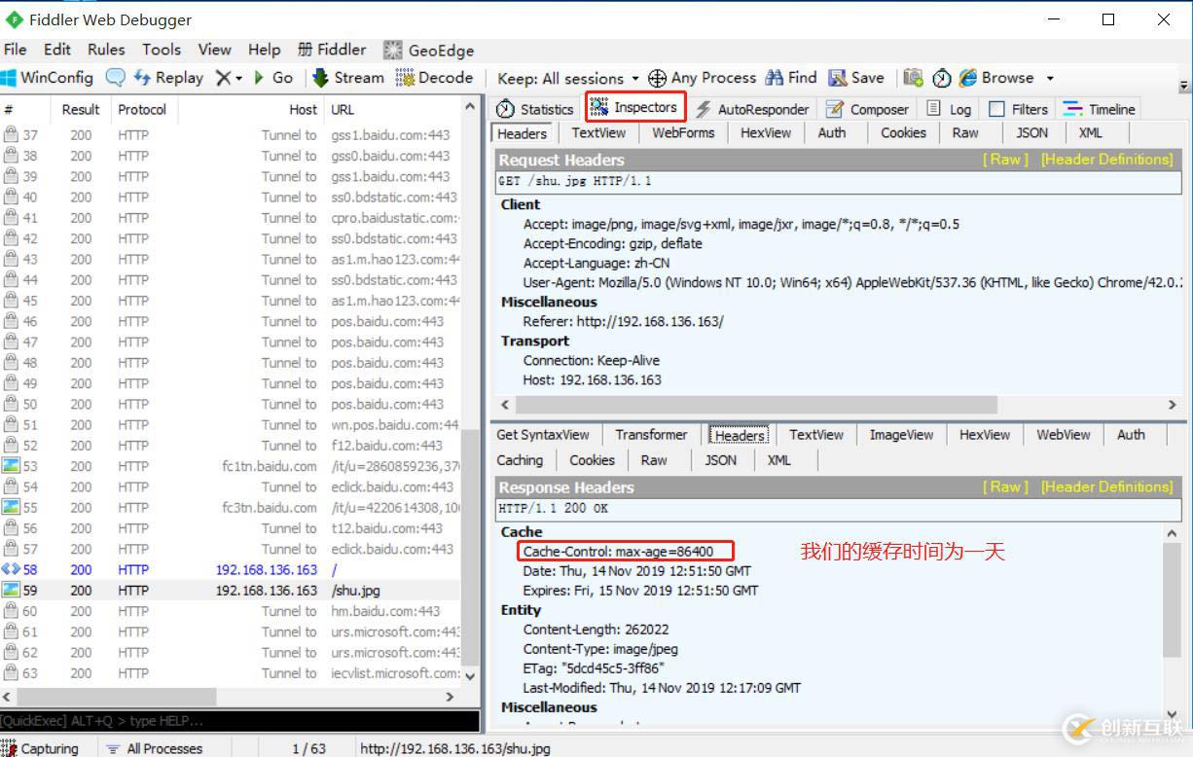Click ETag header line in response

594,668
